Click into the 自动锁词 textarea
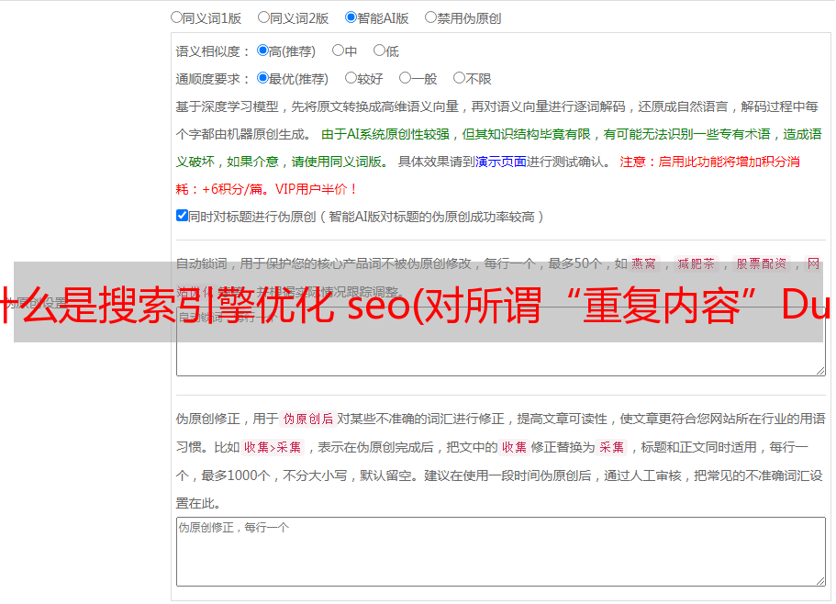The image size is (836, 604). [x=501, y=341]
